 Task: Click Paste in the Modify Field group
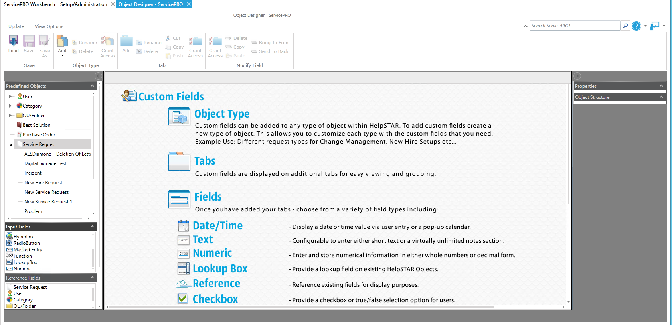point(235,56)
